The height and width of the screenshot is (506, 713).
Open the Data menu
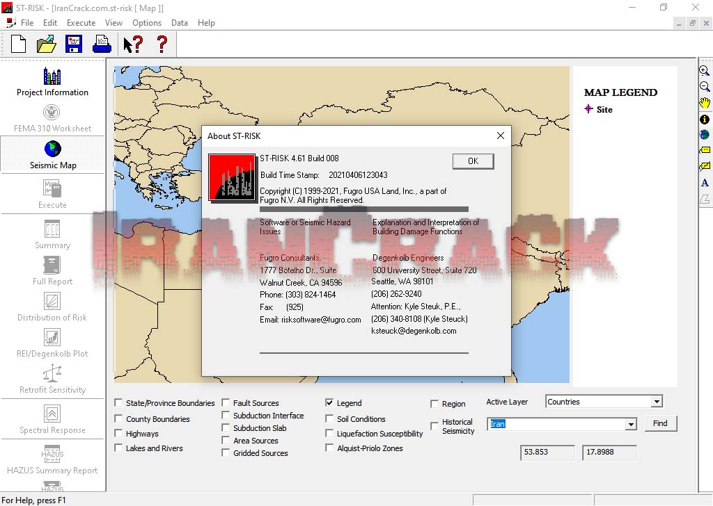tap(179, 22)
